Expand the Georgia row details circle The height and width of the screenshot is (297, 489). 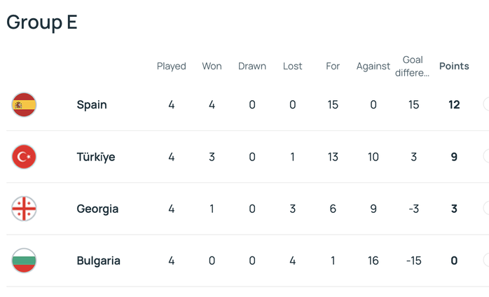(486, 209)
